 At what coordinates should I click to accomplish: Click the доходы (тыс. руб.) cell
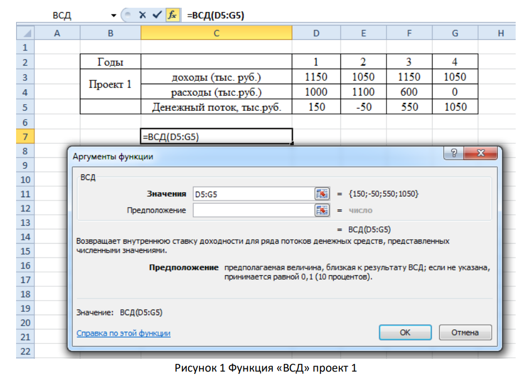(216, 76)
